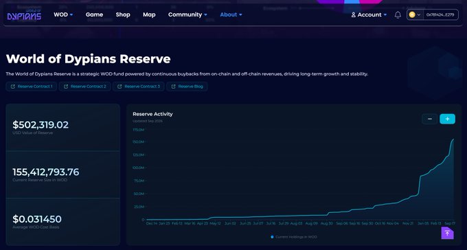467x250 pixels.
Task: Zoom in chart with plus button
Action: [x=447, y=119]
